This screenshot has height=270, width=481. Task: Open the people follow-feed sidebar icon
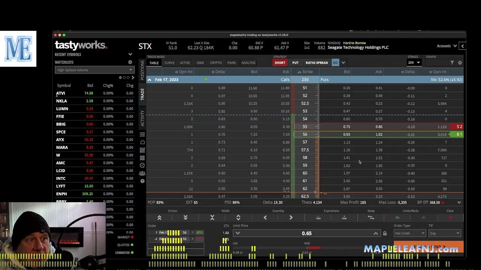pyautogui.click(x=142, y=173)
